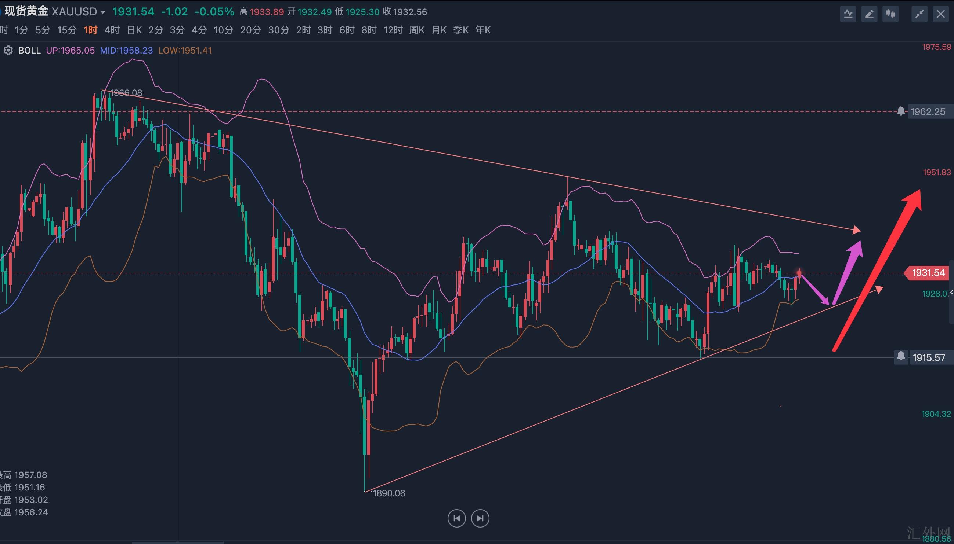The width and height of the screenshot is (954, 544).
Task: Click the BOLL indicator label
Action: click(x=29, y=51)
